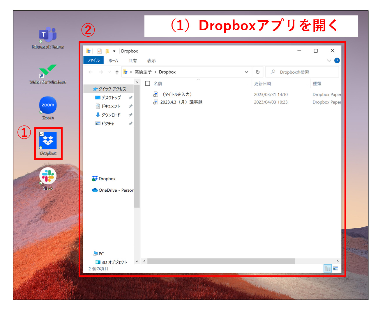Click file icon of （タイトルを入力）
The width and height of the screenshot is (380, 310).
(x=155, y=95)
